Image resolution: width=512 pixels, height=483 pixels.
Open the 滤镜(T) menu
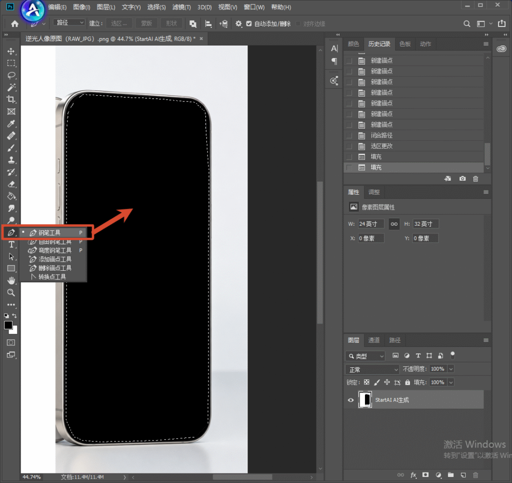pyautogui.click(x=181, y=7)
